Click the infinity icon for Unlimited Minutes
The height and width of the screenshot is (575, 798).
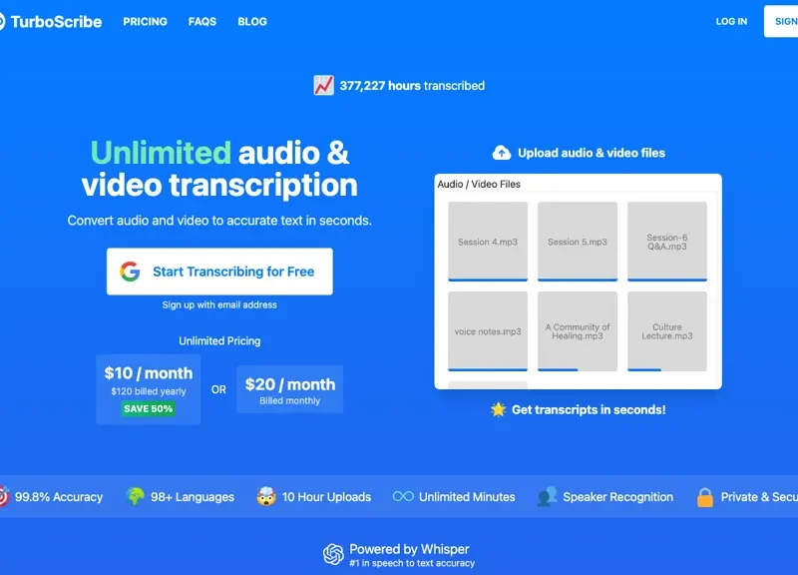point(403,496)
